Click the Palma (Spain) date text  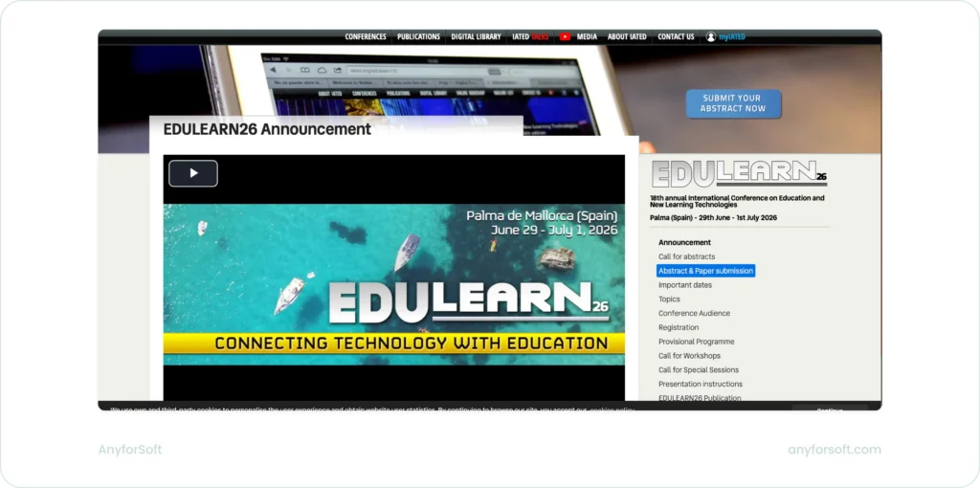[713, 218]
